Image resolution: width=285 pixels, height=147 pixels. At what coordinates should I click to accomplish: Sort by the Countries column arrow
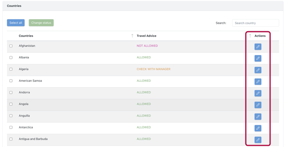(133, 36)
